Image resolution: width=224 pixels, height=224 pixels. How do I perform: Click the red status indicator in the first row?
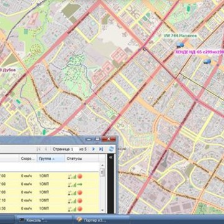pyautogui.click(x=80, y=177)
